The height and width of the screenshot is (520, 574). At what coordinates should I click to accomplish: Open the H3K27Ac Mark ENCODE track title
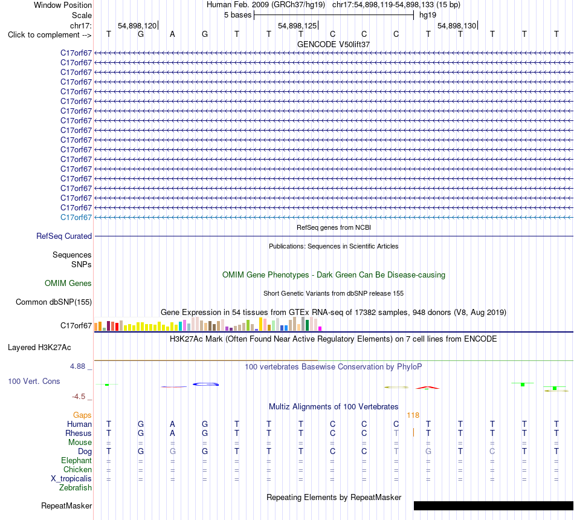coord(334,339)
